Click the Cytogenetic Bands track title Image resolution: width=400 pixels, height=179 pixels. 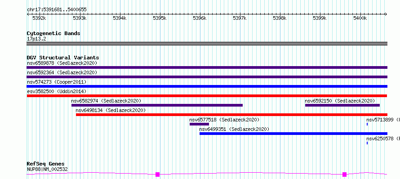click(x=53, y=33)
